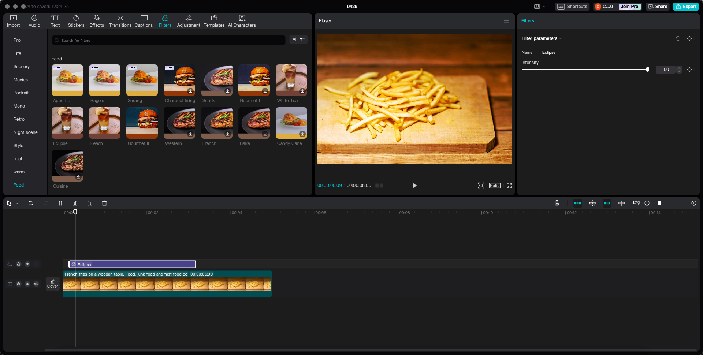This screenshot has height=355, width=703.
Task: Toggle auto snapping in the timeline
Action: 592,203
